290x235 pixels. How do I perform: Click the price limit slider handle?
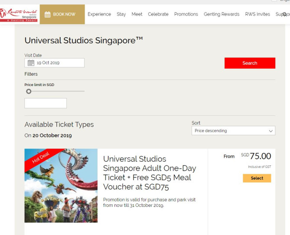point(29,91)
